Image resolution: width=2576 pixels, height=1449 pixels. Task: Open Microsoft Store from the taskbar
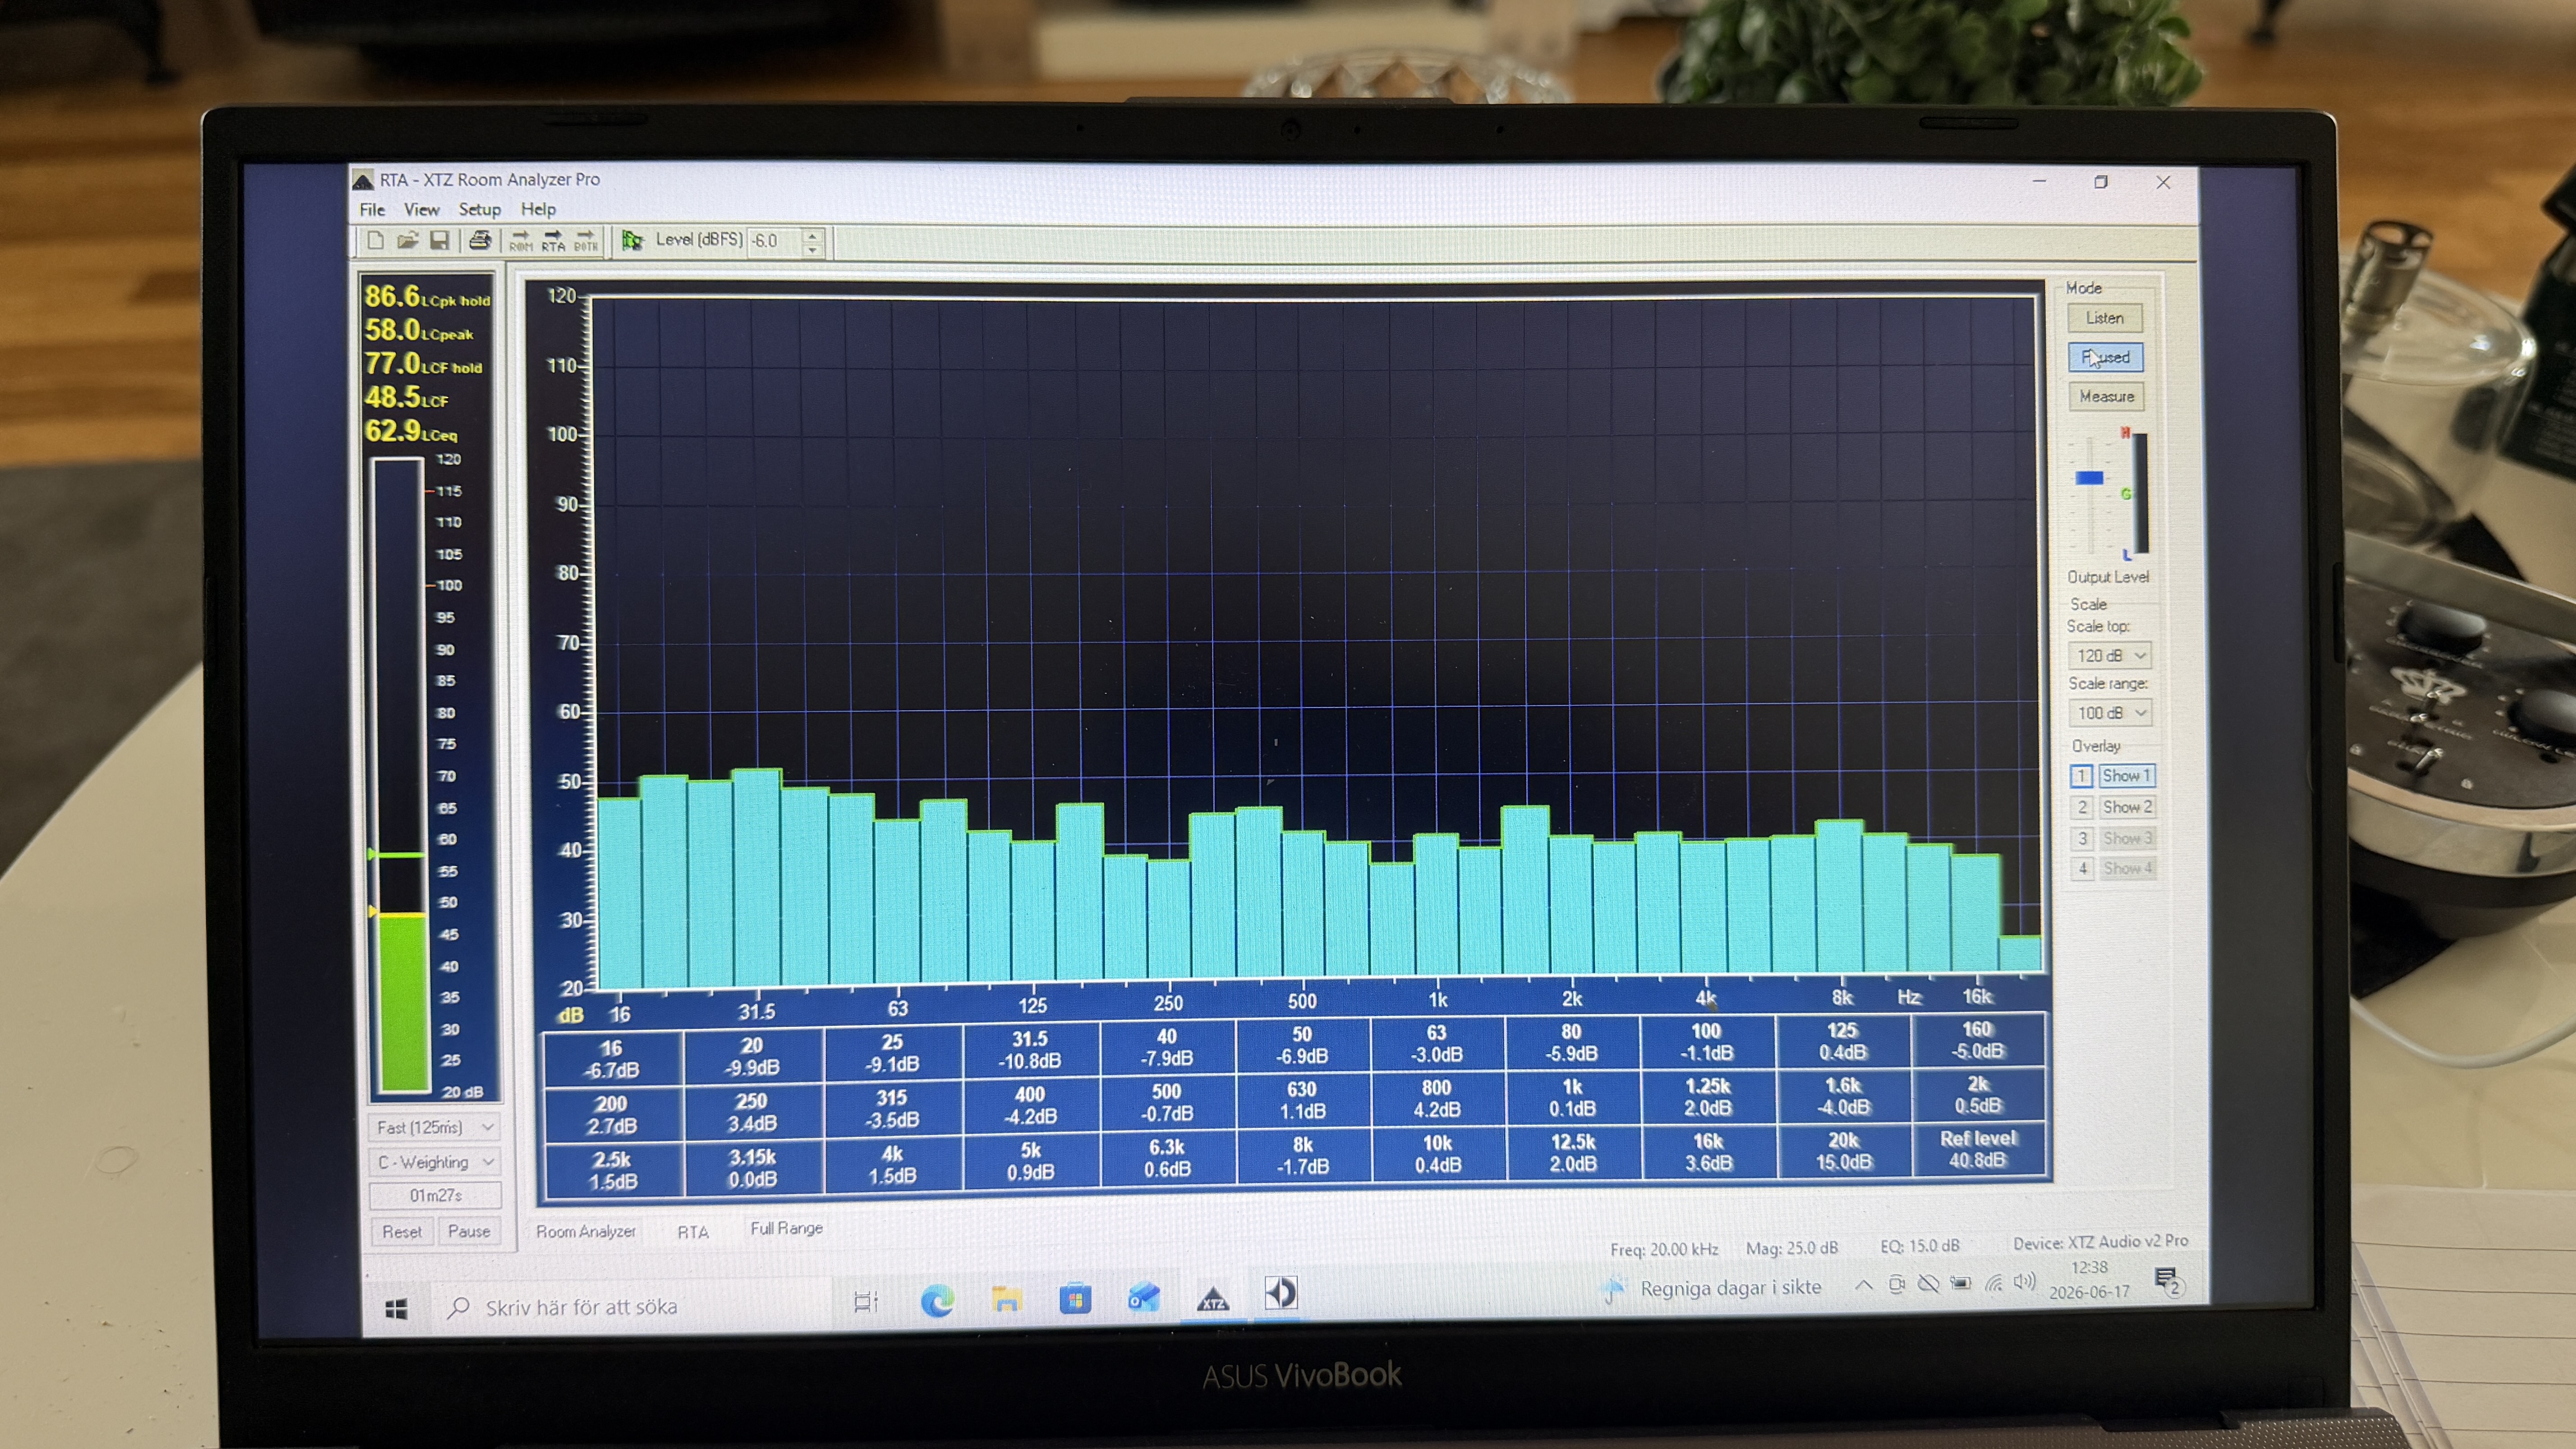(1075, 1298)
